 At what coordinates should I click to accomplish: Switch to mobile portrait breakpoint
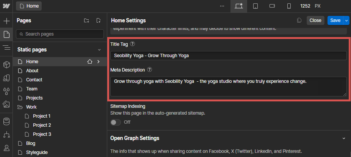289,6
